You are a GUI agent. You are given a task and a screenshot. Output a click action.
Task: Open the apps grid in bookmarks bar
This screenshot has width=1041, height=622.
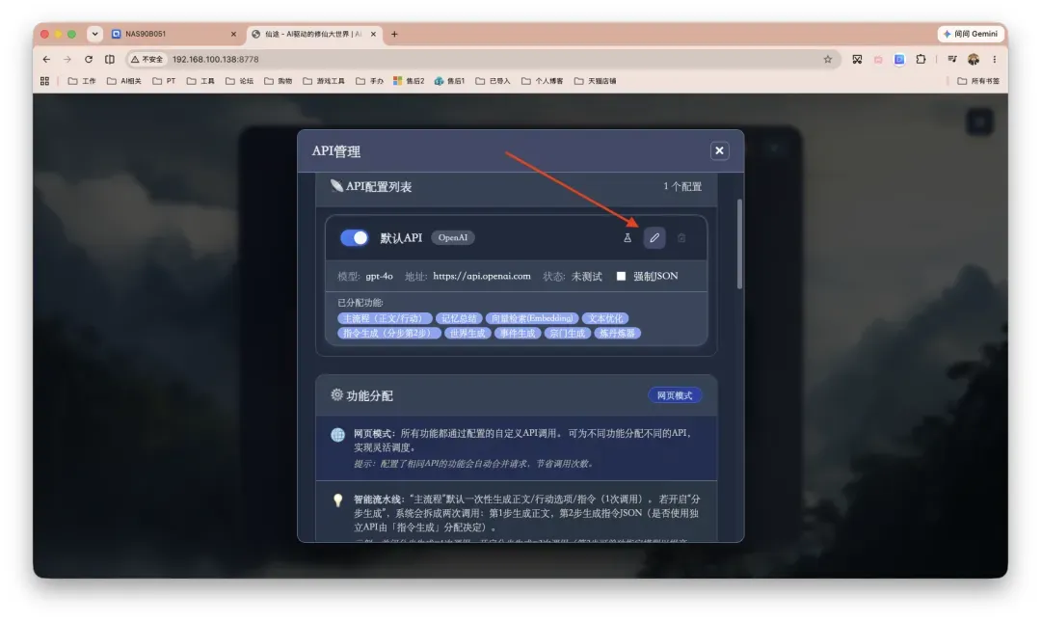[x=44, y=81]
